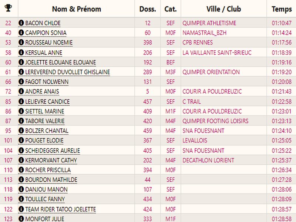
Task: Click info icon beside FAGOT NOLWENN
Action: (x=21, y=82)
